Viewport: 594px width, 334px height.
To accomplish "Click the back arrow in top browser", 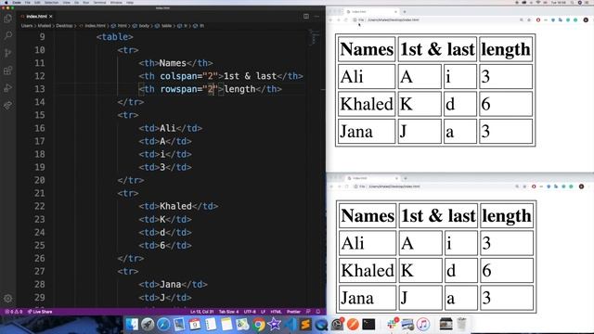I will pyautogui.click(x=330, y=19).
